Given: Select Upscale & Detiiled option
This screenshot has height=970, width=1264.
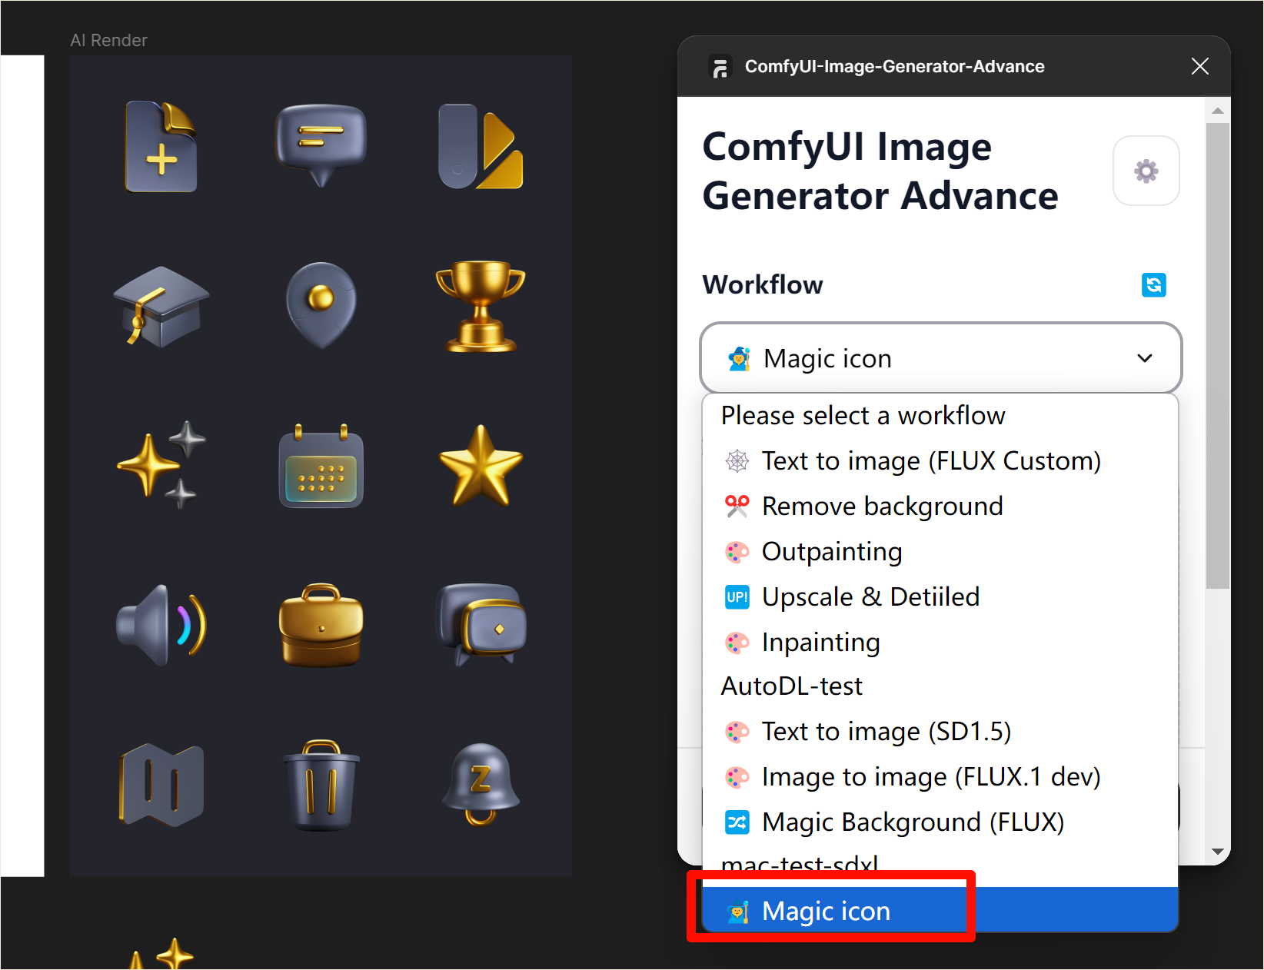Looking at the screenshot, I should coord(940,596).
